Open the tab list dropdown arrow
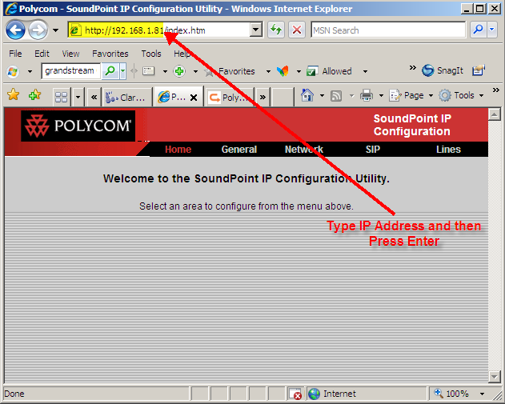The width and height of the screenshot is (505, 404). click(78, 97)
